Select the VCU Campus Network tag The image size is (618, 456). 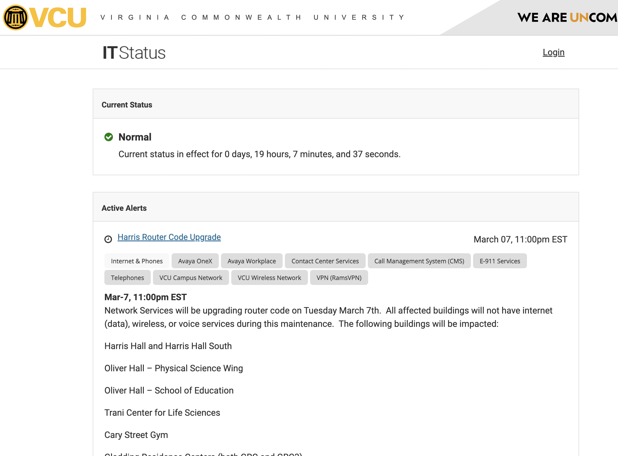191,278
